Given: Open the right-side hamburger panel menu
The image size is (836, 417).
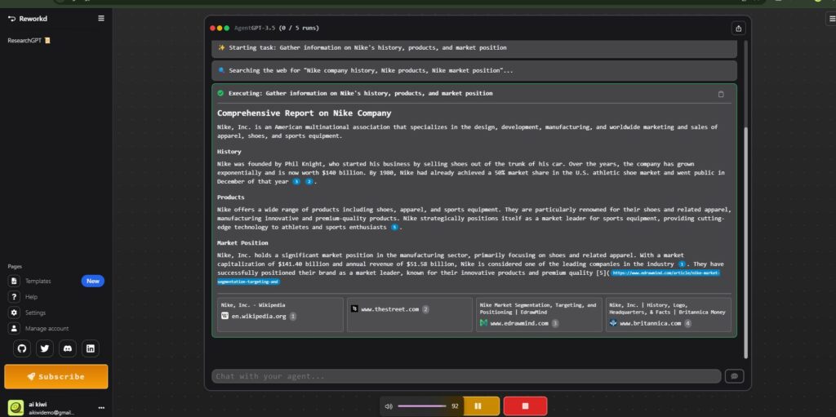Looking at the screenshot, I should [831, 19].
